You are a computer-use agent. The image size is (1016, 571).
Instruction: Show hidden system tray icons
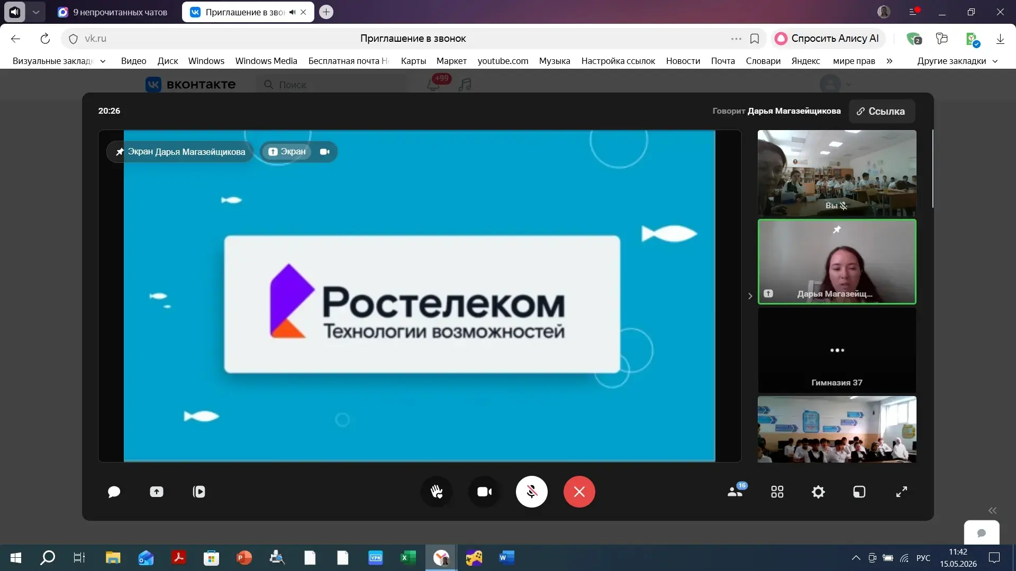[x=856, y=558]
